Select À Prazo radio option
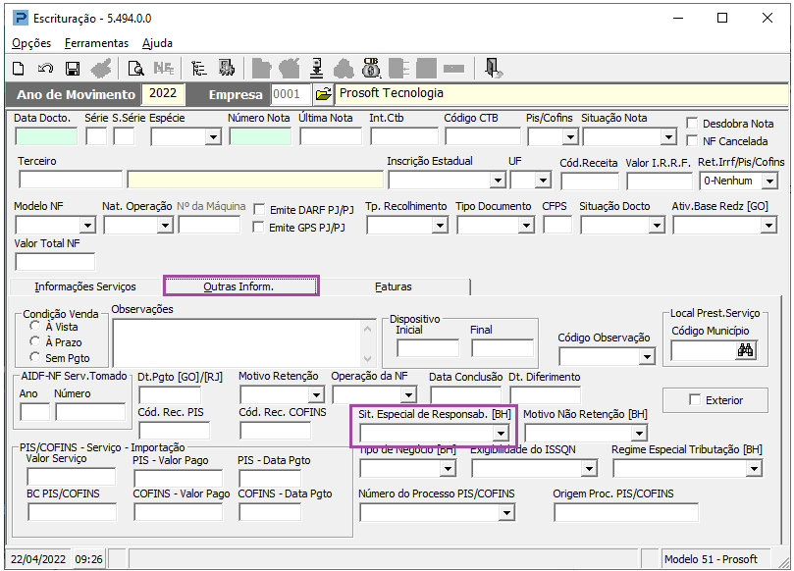794x571 pixels. click(x=35, y=341)
